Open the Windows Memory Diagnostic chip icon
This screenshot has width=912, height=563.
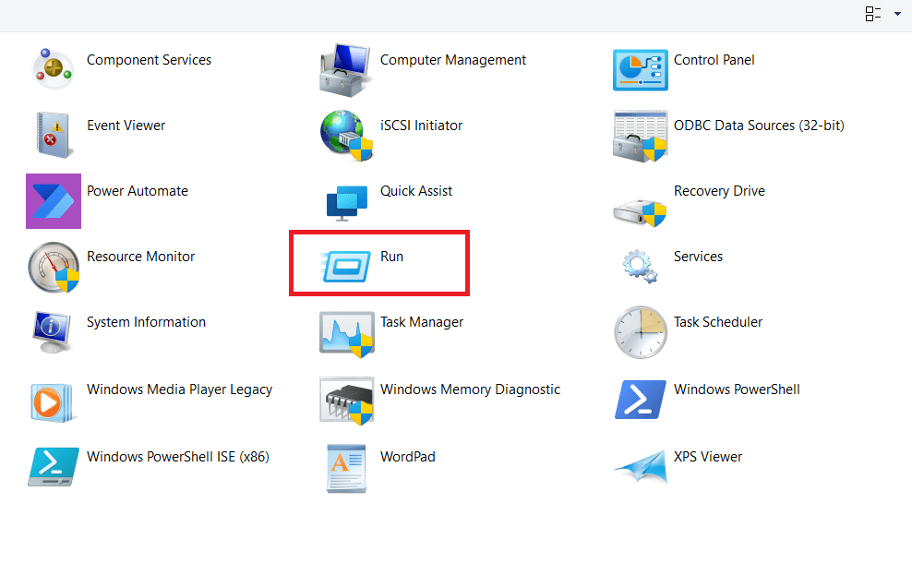click(347, 401)
